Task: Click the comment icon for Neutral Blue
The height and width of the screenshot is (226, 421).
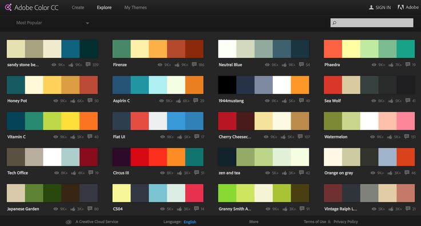Action: click(301, 65)
